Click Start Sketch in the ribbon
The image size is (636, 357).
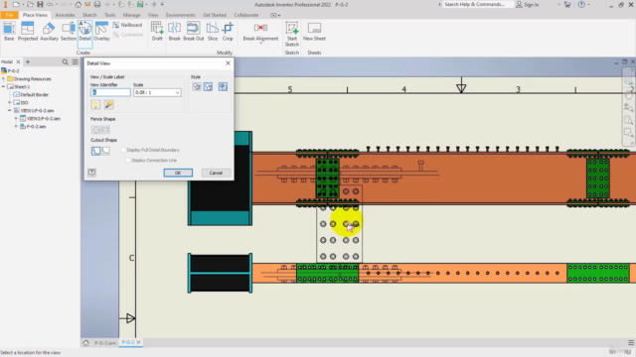tap(291, 34)
